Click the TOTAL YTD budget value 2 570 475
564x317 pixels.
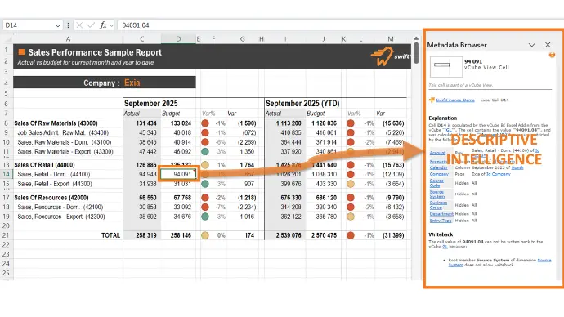pyautogui.click(x=324, y=235)
